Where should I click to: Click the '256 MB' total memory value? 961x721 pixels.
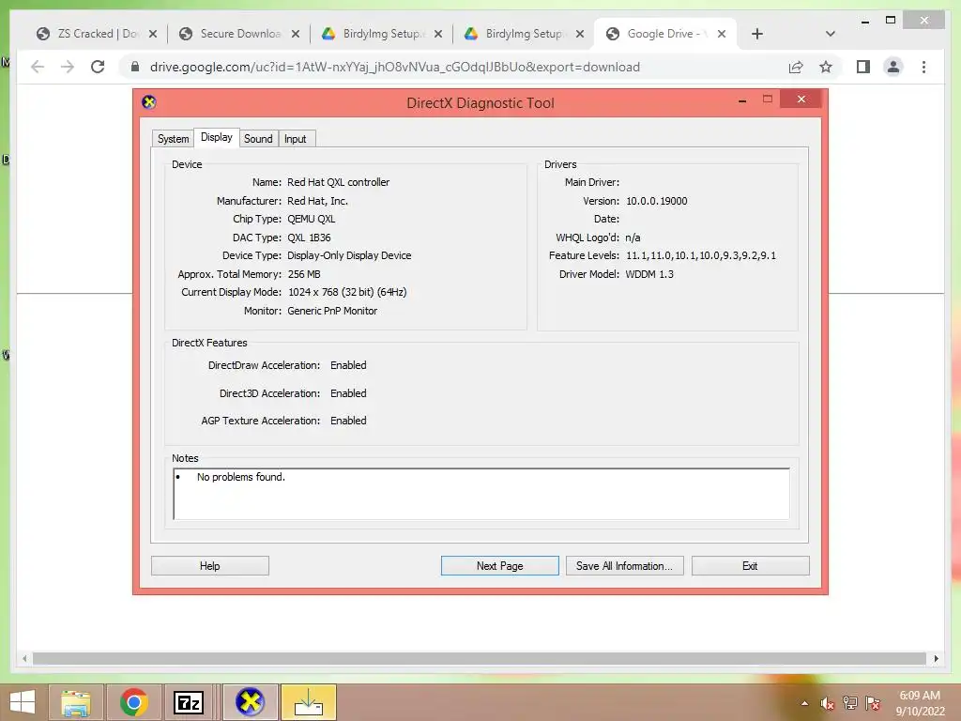click(x=304, y=274)
